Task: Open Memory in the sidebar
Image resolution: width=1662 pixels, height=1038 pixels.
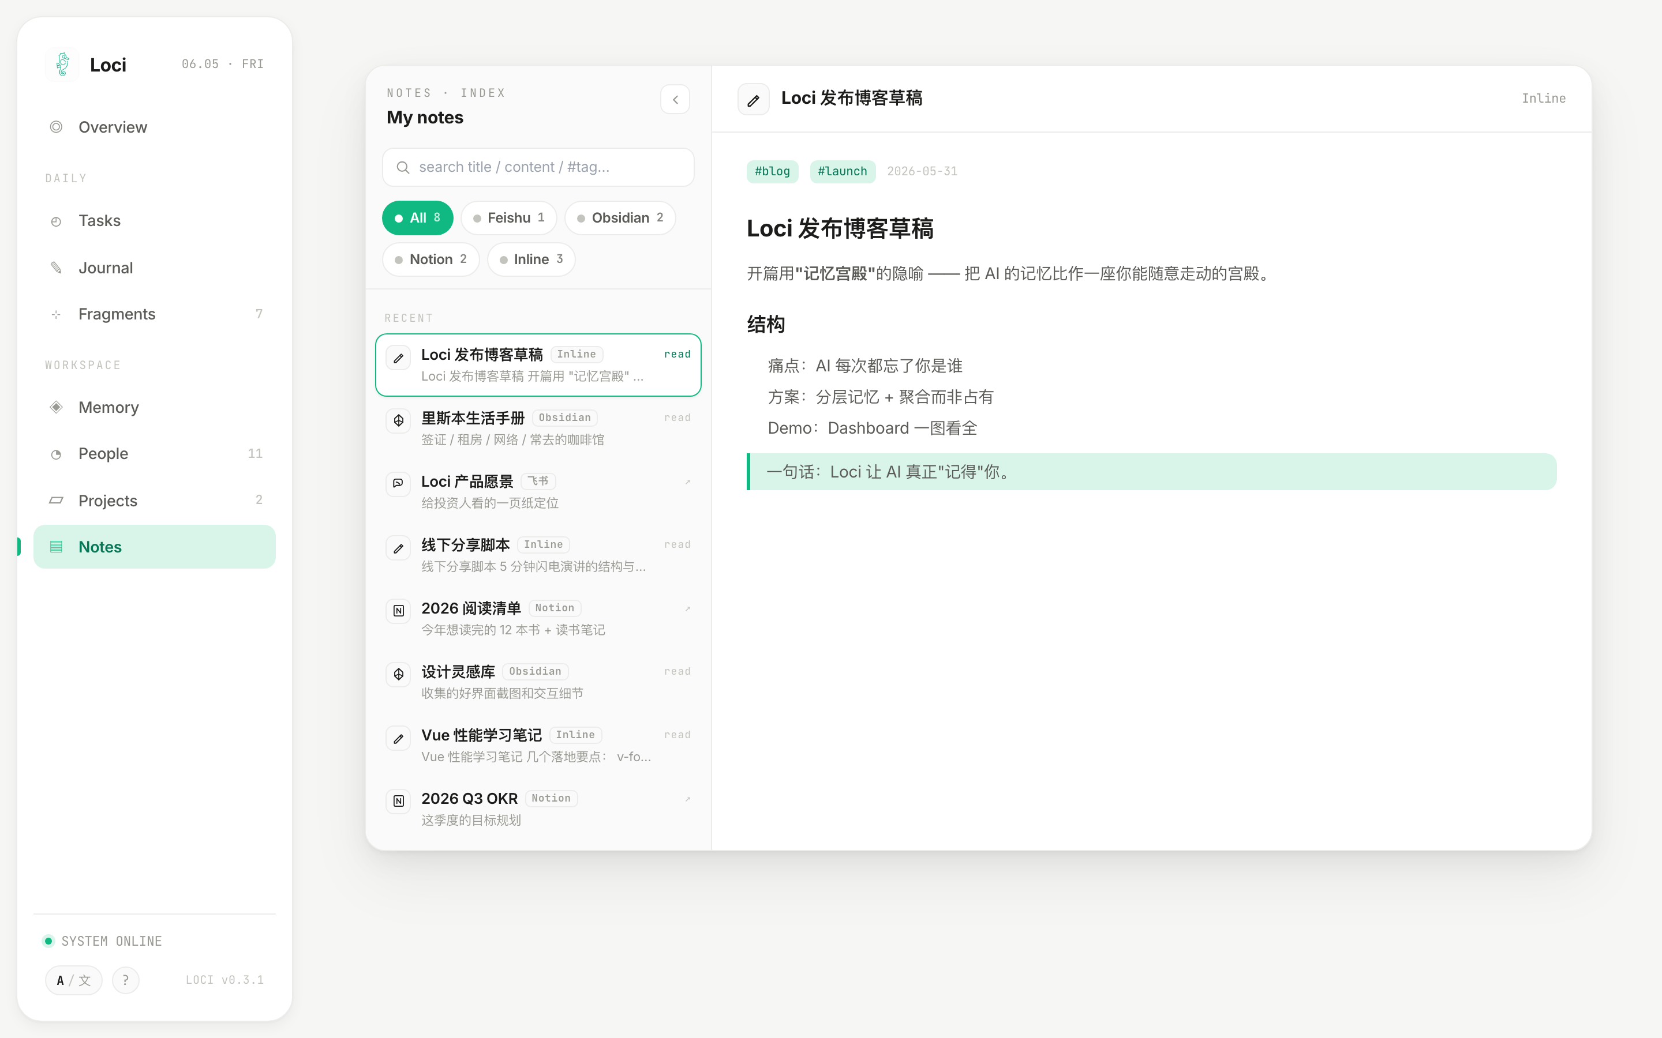Action: pos(155,407)
